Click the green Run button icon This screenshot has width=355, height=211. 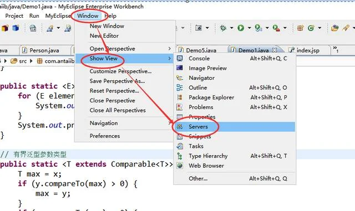[x=241, y=28]
